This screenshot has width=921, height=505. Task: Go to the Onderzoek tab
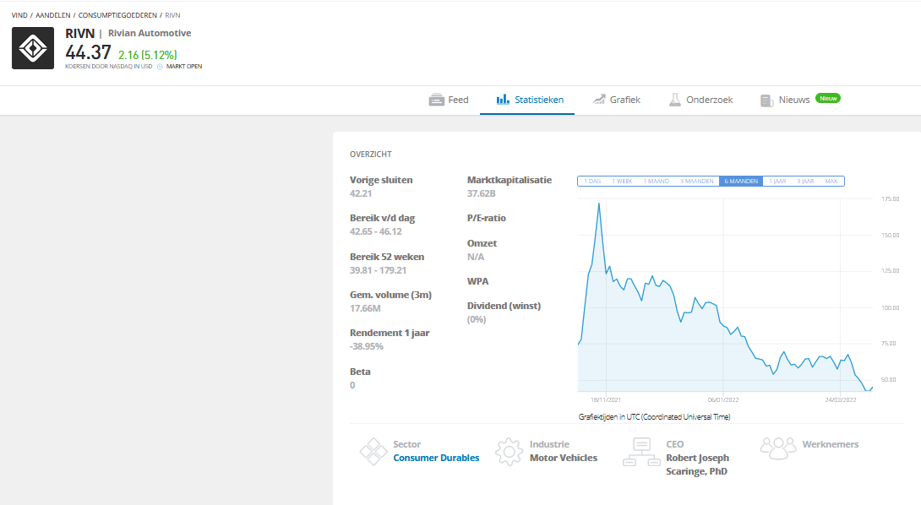click(700, 100)
